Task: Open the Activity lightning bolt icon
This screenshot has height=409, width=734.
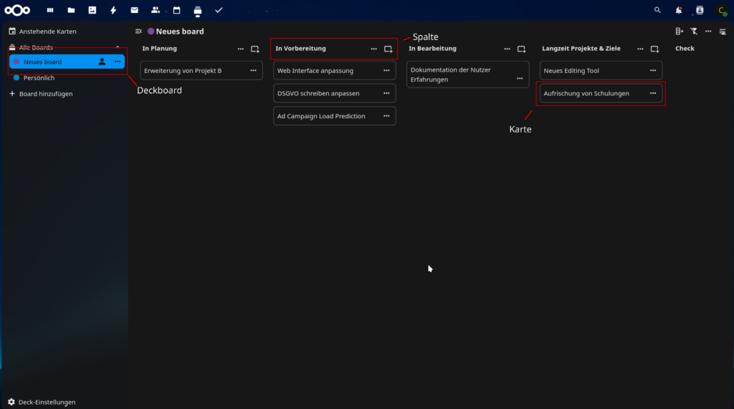Action: coord(113,10)
